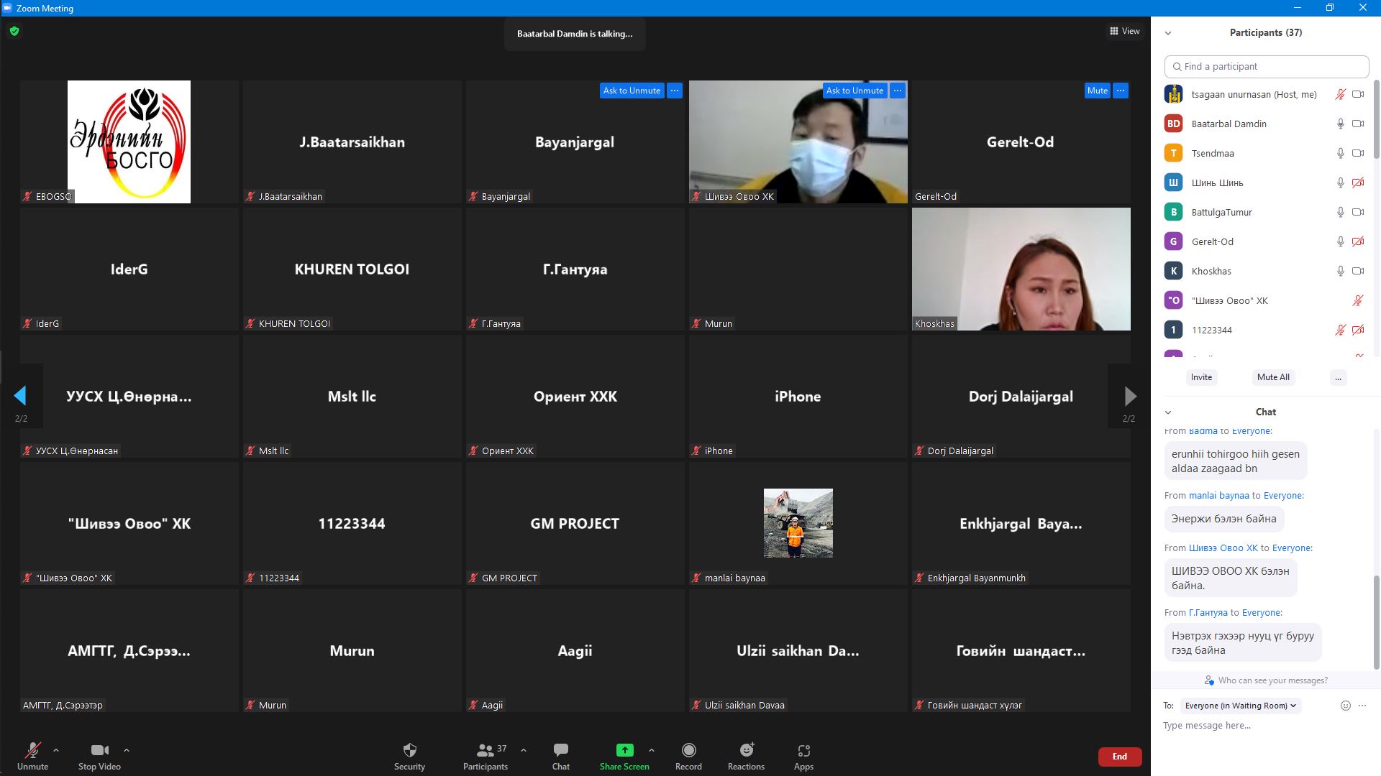1381x776 pixels.
Task: Collapse the Participants panel chevron
Action: [1168, 33]
